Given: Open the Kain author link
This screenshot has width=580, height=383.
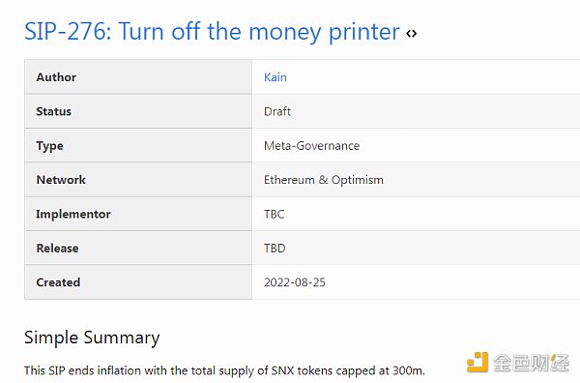Looking at the screenshot, I should pyautogui.click(x=275, y=77).
